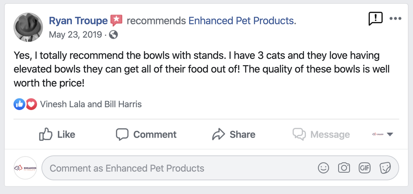This screenshot has height=194, width=413.
Task: Open Ryan Troupe's profile name link
Action: tap(78, 21)
